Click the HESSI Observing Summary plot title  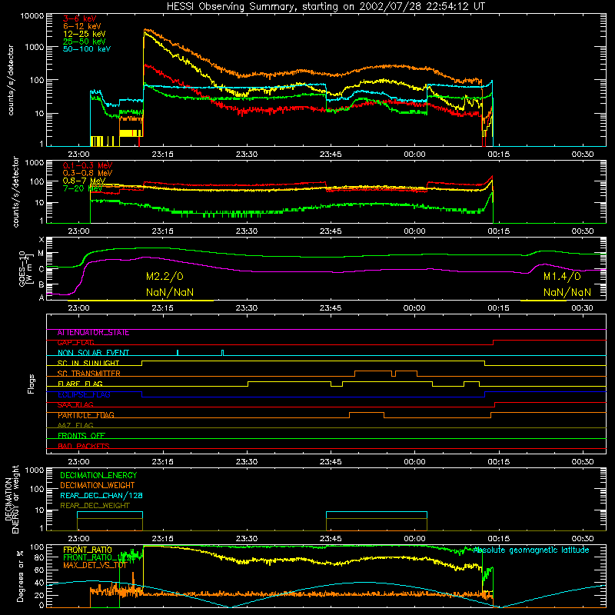coord(325,7)
